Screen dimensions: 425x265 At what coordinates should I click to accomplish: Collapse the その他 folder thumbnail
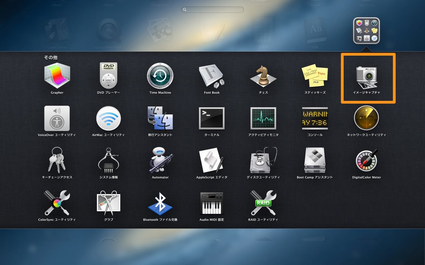[367, 31]
